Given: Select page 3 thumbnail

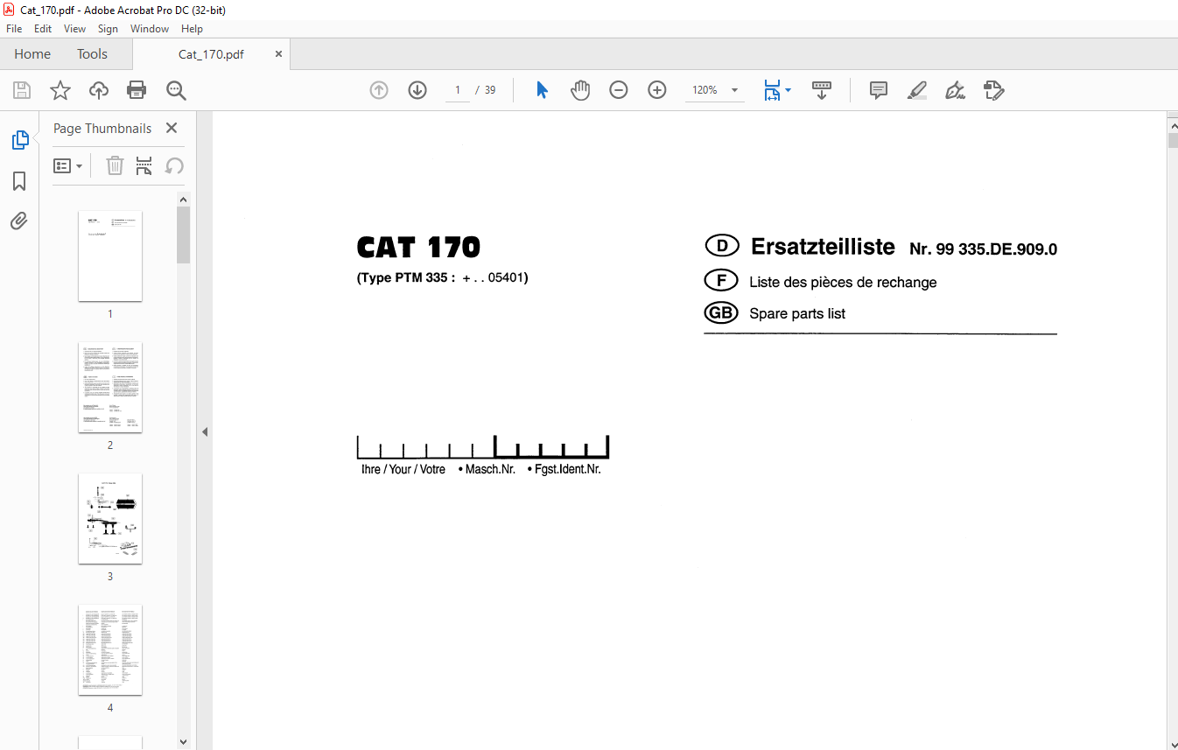Looking at the screenshot, I should [110, 518].
